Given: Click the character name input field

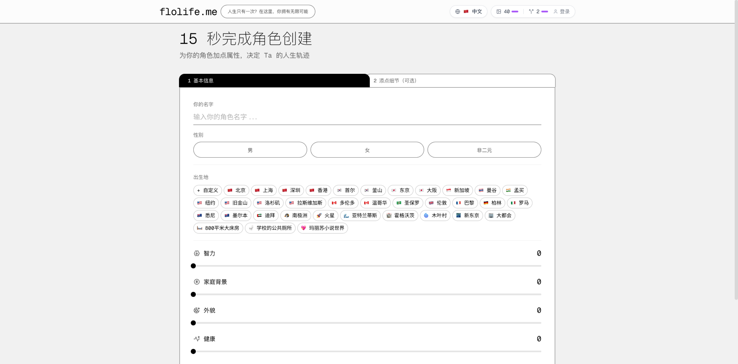Looking at the screenshot, I should click(367, 117).
